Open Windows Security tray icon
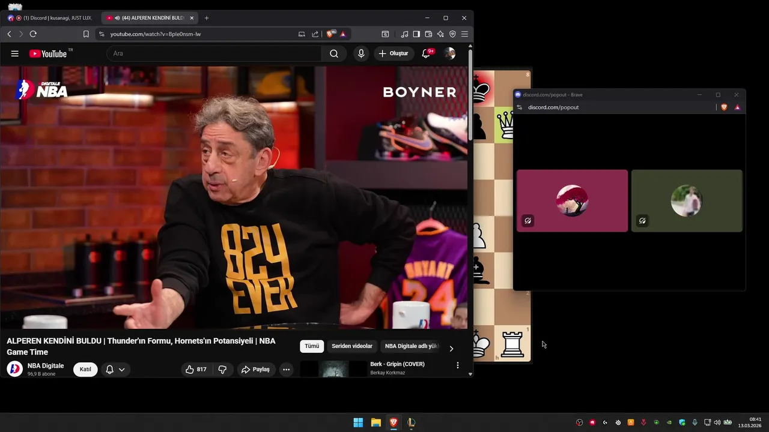Screen dimensions: 769x432 tap(682, 422)
